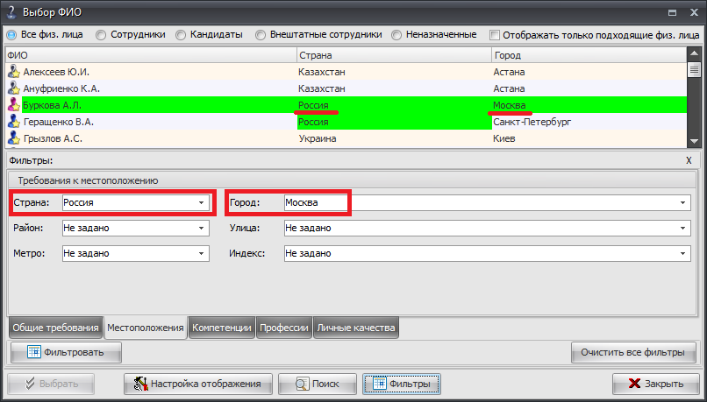
Task: Click the person icon beside Буркова А.Л.
Action: [13, 105]
